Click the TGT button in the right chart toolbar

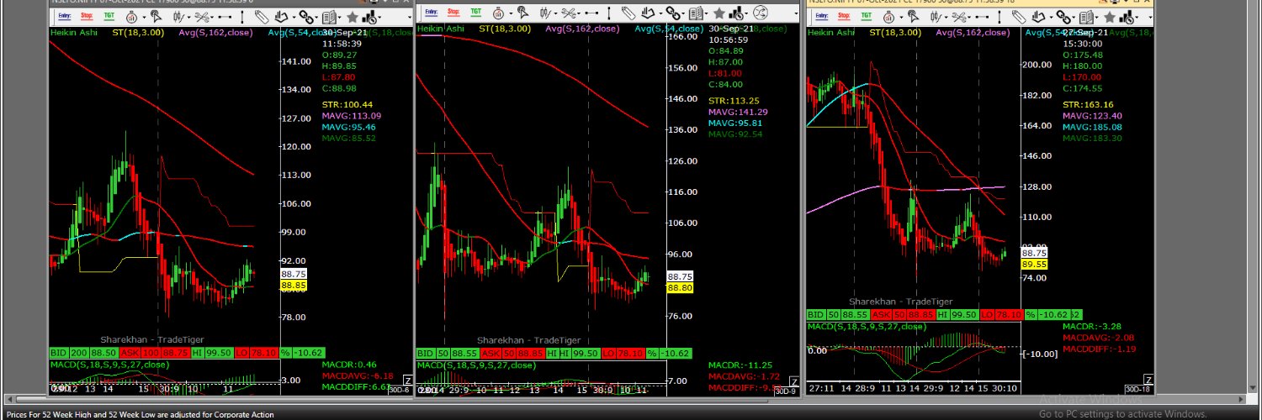(867, 16)
